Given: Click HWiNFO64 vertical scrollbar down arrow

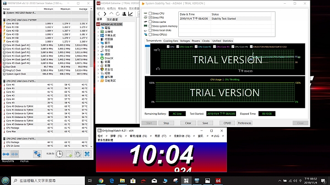Looking at the screenshot, I should point(91,147).
